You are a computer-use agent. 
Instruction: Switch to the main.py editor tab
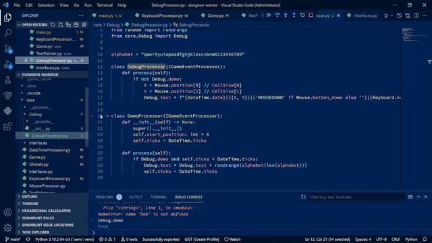[107, 16]
